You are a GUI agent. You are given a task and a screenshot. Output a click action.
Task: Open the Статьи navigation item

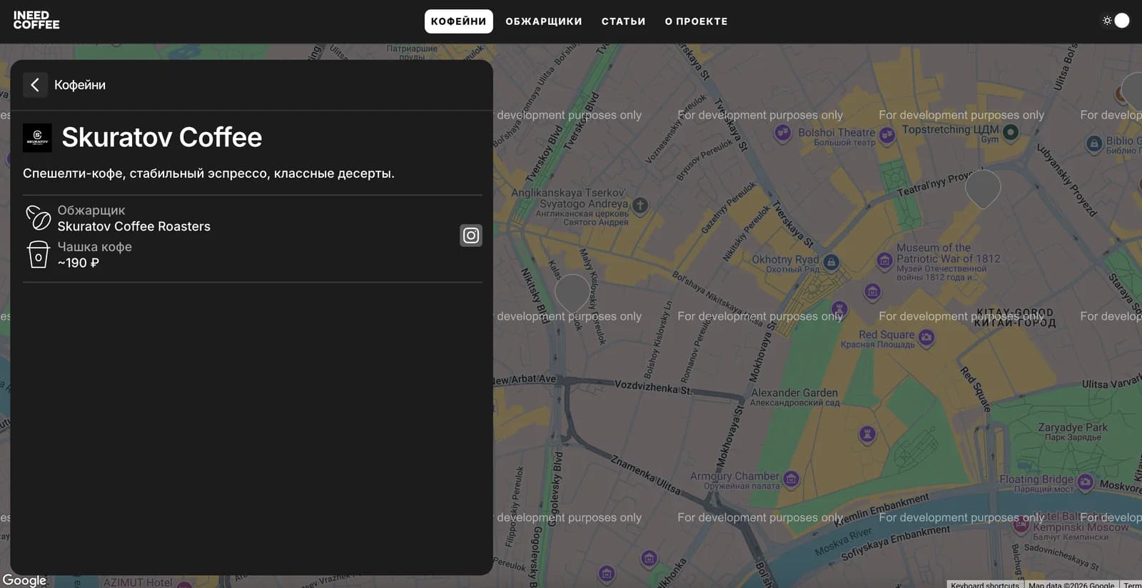[623, 21]
